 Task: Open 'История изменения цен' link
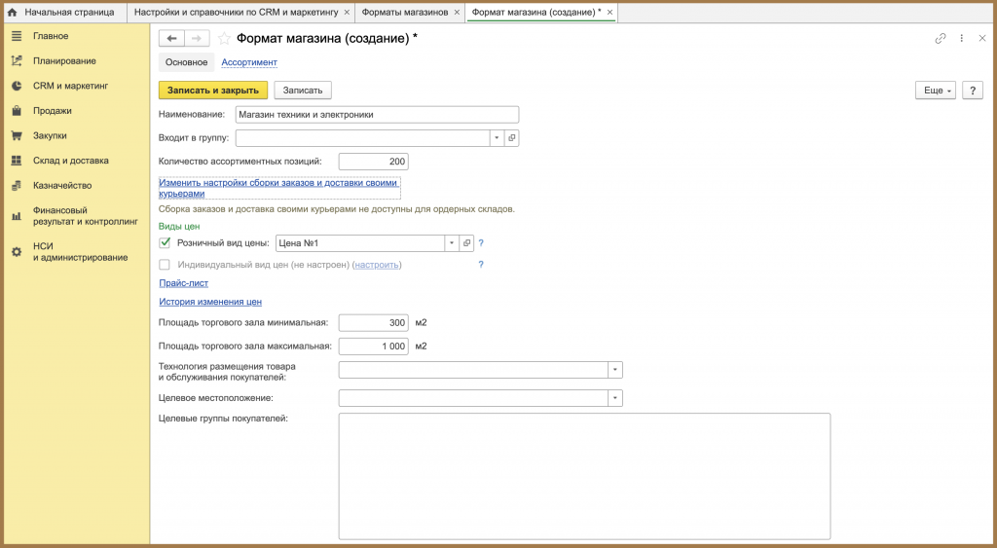coord(210,302)
